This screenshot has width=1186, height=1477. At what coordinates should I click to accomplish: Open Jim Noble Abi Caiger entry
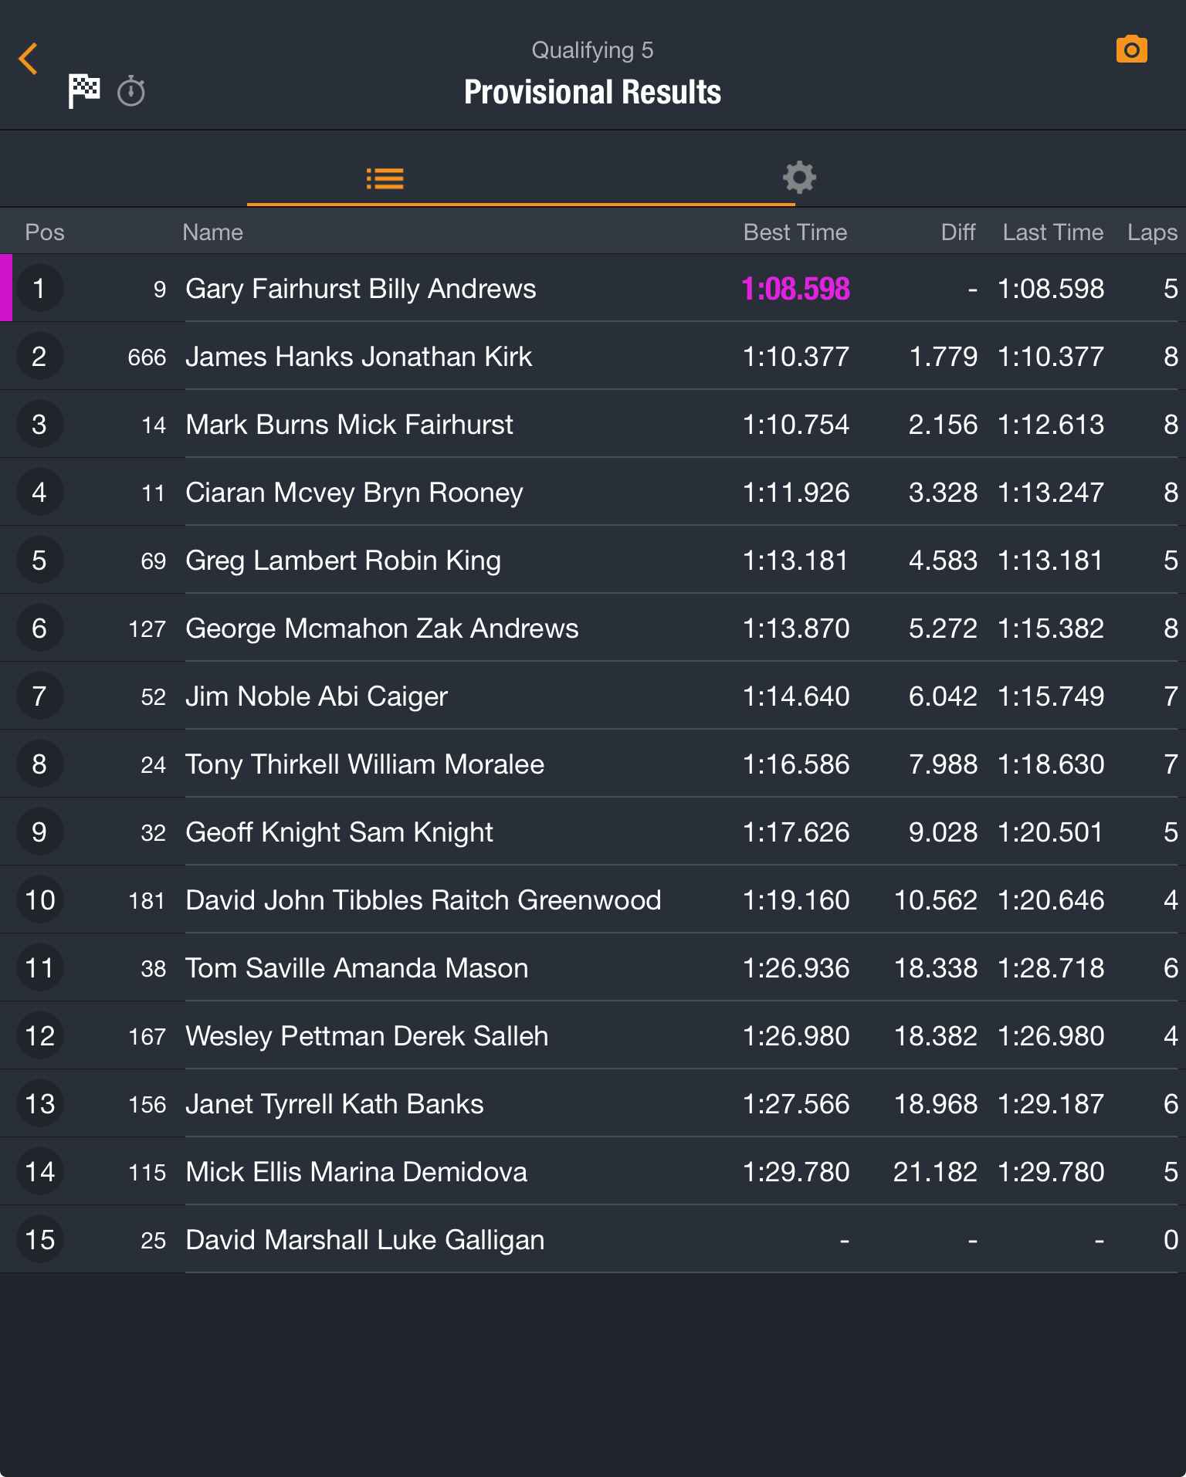[593, 696]
